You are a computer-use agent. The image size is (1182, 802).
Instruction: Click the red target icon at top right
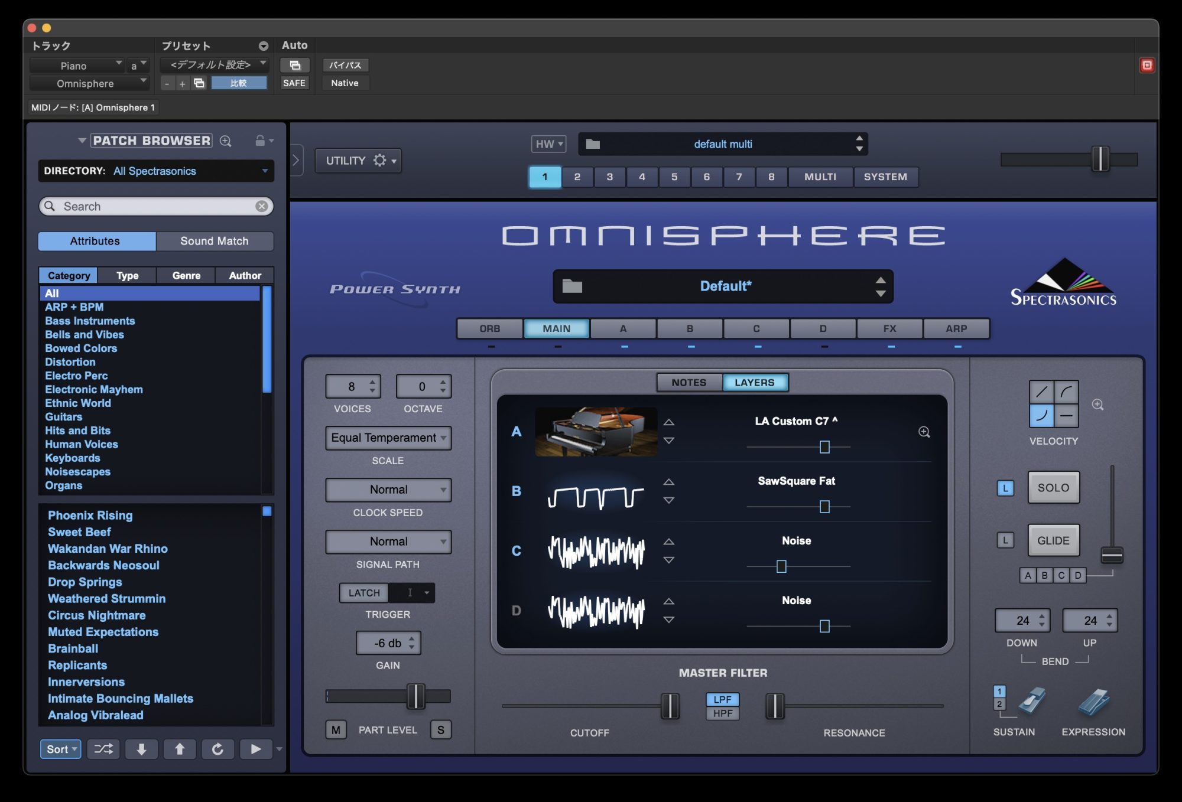pos(1147,65)
